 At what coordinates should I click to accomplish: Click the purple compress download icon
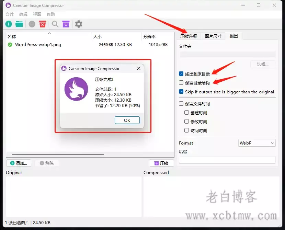[x=66, y=24]
